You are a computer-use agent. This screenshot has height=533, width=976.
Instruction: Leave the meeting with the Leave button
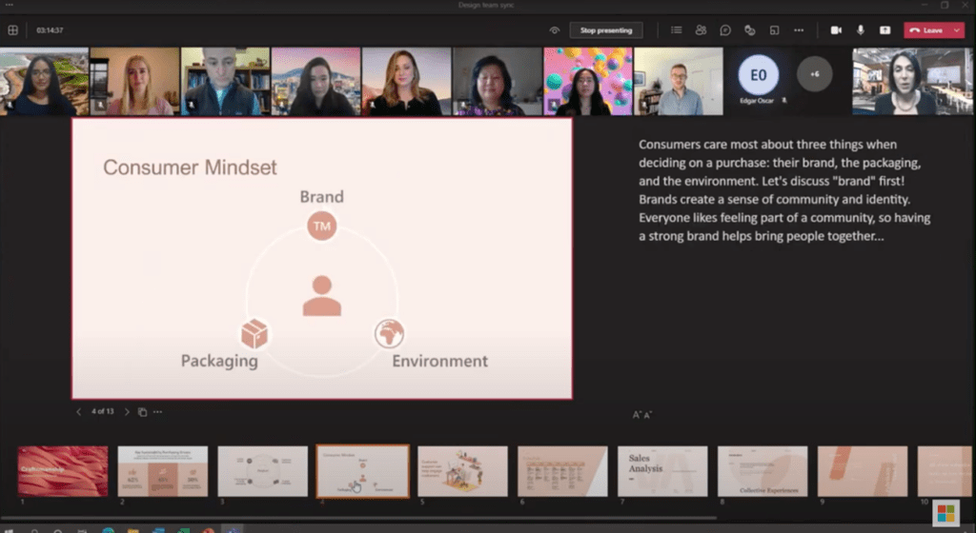tap(925, 30)
